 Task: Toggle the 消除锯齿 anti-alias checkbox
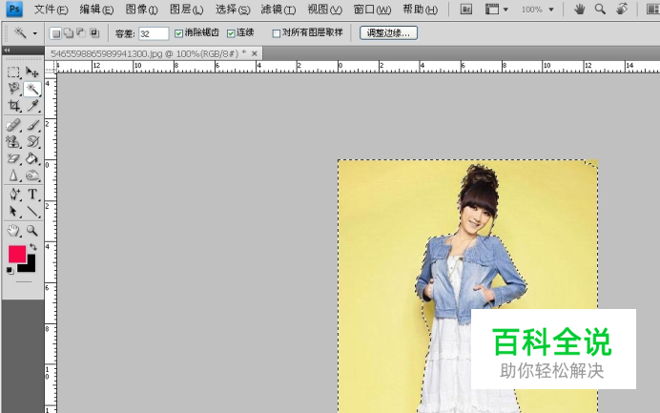click(179, 33)
